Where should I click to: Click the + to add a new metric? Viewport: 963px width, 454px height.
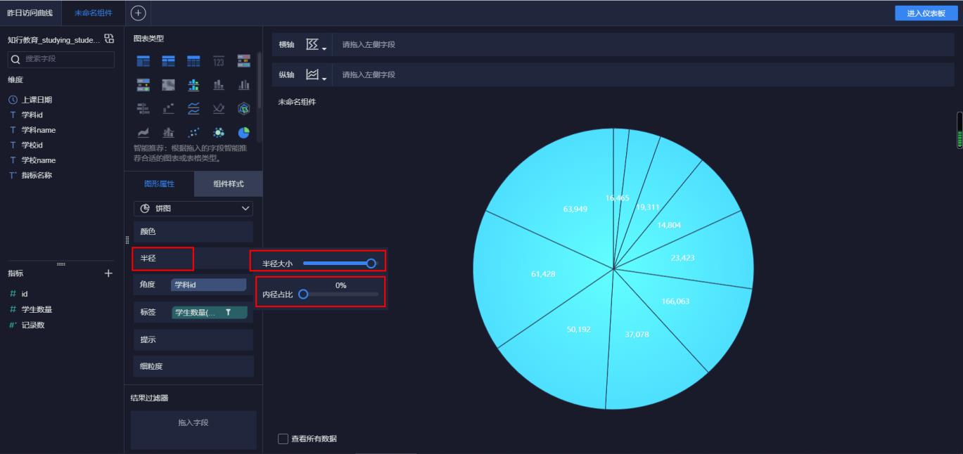tap(108, 273)
